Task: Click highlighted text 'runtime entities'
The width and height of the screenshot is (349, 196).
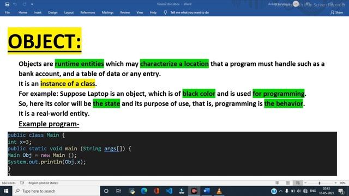Action: coord(80,64)
